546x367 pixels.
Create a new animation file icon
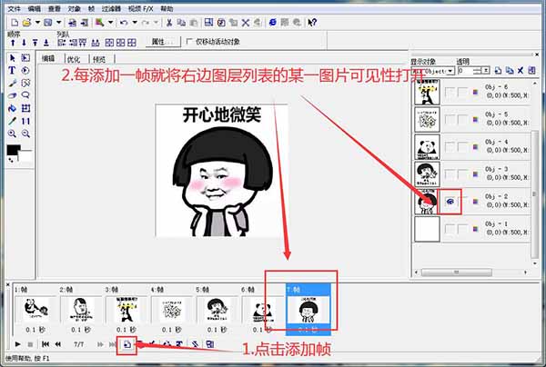pos(15,23)
